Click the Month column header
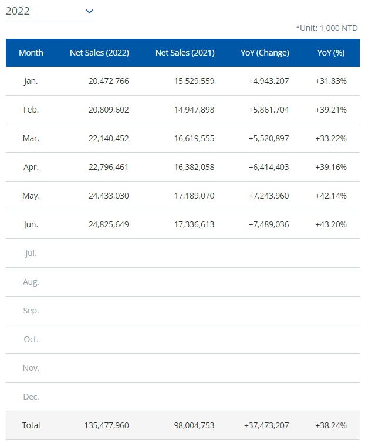Image resolution: width=365 pixels, height=443 pixels. coord(31,53)
